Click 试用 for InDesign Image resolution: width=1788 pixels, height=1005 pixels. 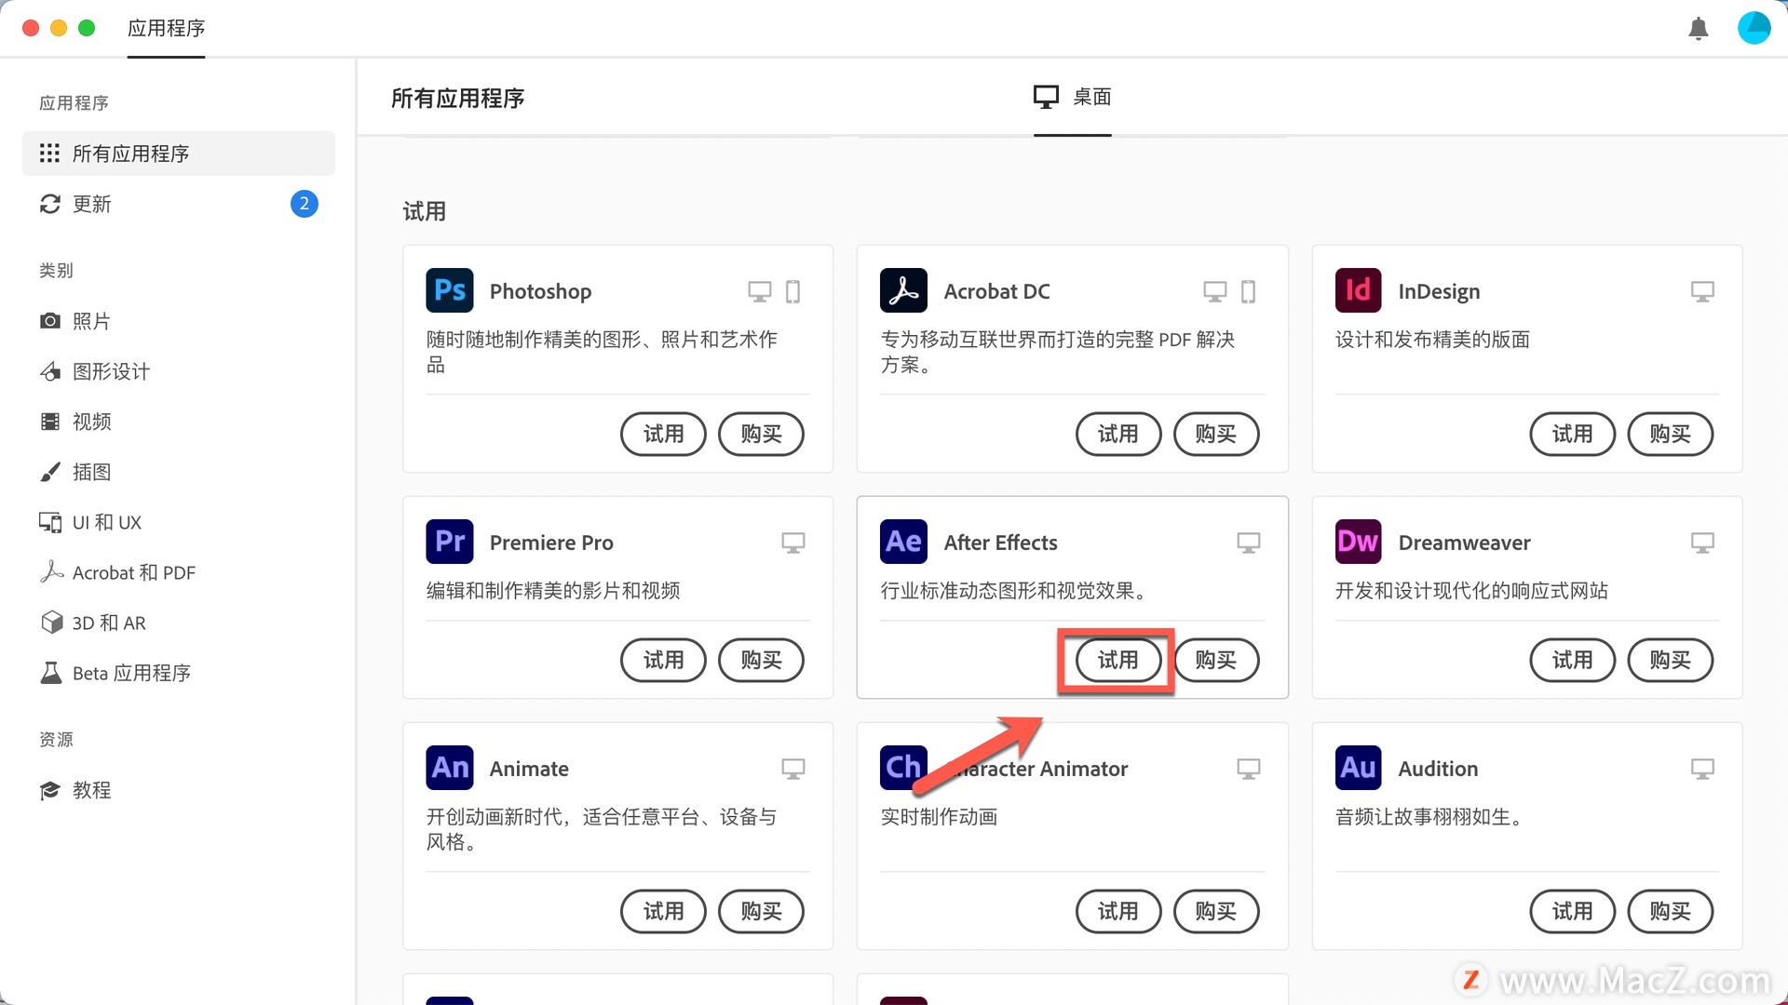tap(1572, 435)
